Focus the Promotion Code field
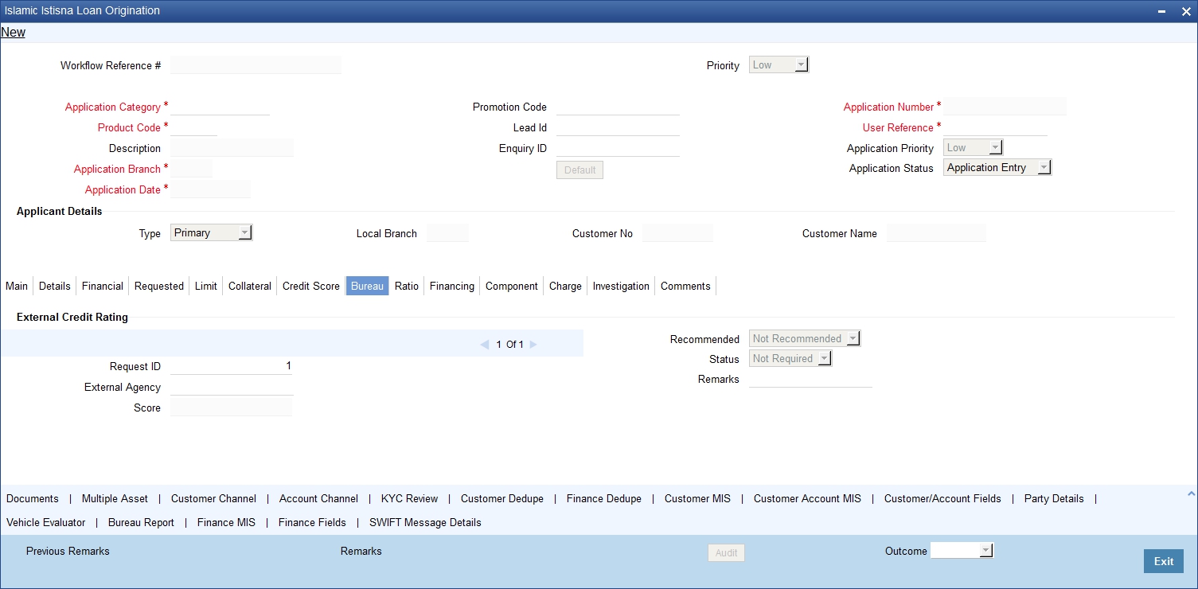Image resolution: width=1198 pixels, height=589 pixels. pos(618,107)
